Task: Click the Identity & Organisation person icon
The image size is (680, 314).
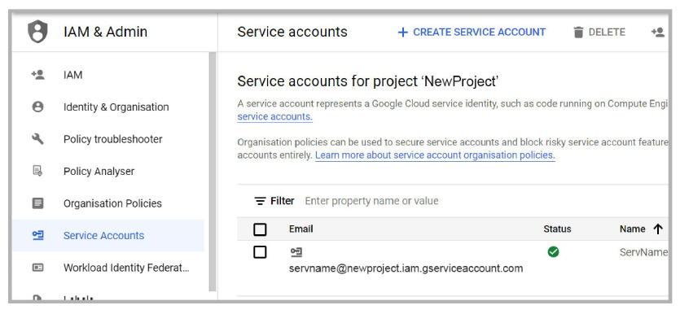Action: tap(37, 107)
